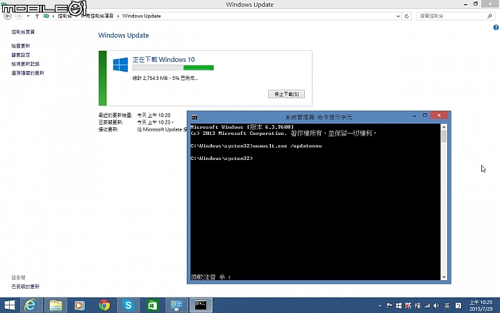Click the Windows 10 upgrade tray icon
This screenshot has height=313, width=500.
pyautogui.click(x=399, y=305)
